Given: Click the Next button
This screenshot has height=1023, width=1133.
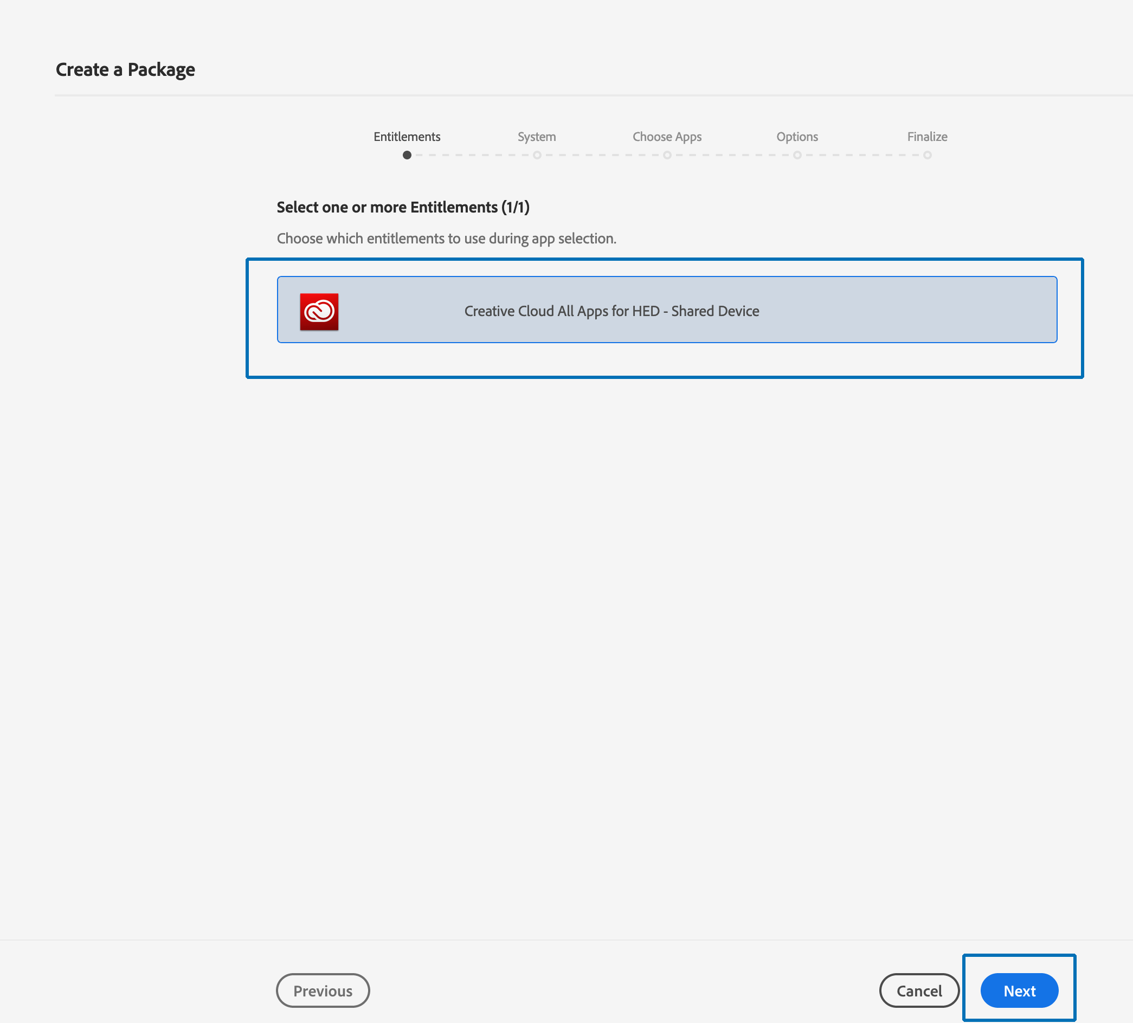Looking at the screenshot, I should pyautogui.click(x=1019, y=990).
